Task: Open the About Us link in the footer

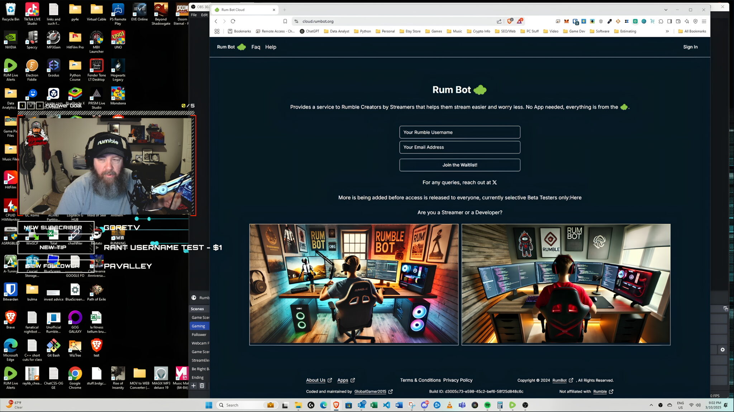Action: click(x=316, y=380)
